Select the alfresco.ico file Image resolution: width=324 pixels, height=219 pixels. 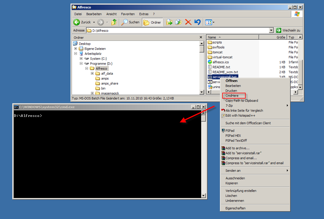coord(221,62)
